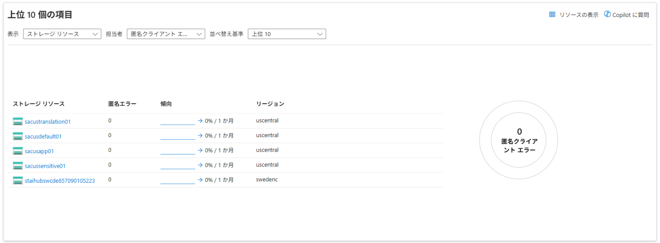Screen dimensions: 660x243
Task: Open the sacusapp01 resource link
Action: (x=40, y=151)
